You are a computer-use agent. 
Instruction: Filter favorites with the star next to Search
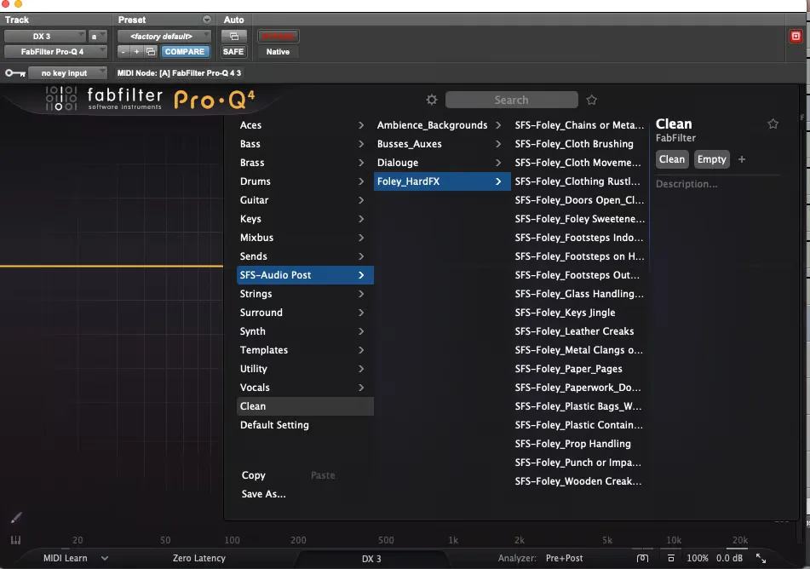coord(591,101)
